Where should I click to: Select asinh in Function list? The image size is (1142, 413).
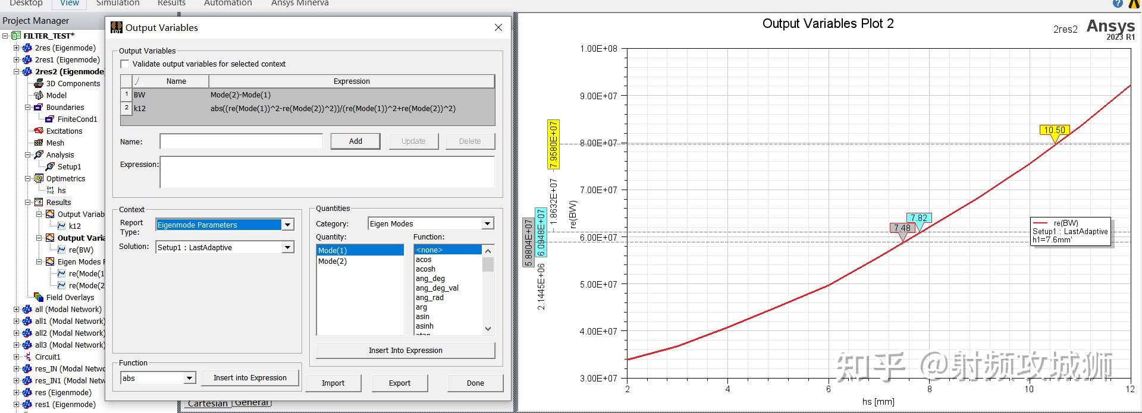click(x=447, y=326)
